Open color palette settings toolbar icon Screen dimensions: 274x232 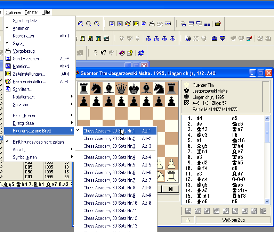pos(128,24)
